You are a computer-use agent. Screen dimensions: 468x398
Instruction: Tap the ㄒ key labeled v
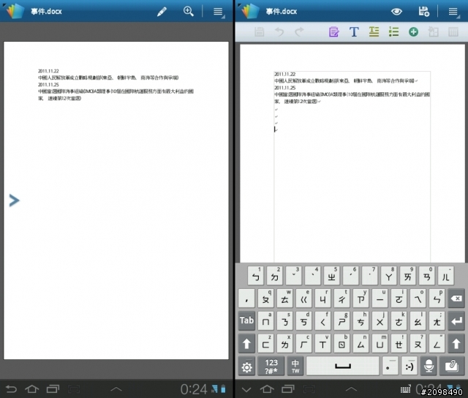pos(322,343)
